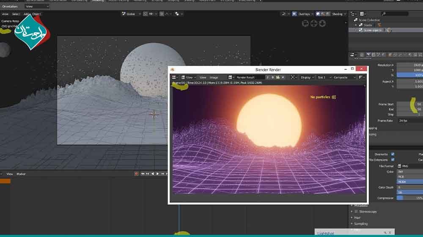The height and width of the screenshot is (237, 423).
Task: Select color depth 8
Action: coord(410,187)
